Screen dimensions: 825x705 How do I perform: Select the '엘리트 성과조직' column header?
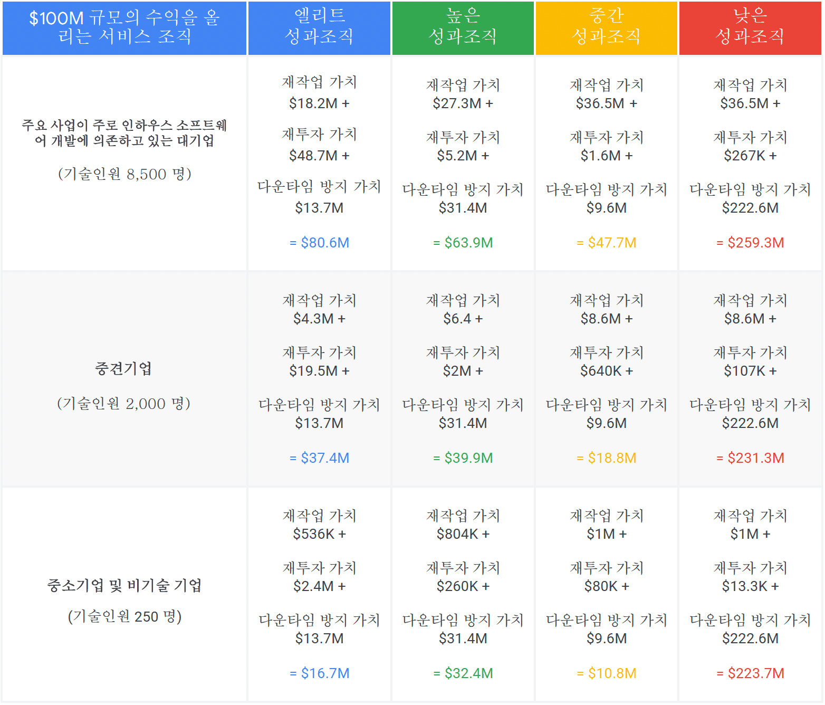319,27
